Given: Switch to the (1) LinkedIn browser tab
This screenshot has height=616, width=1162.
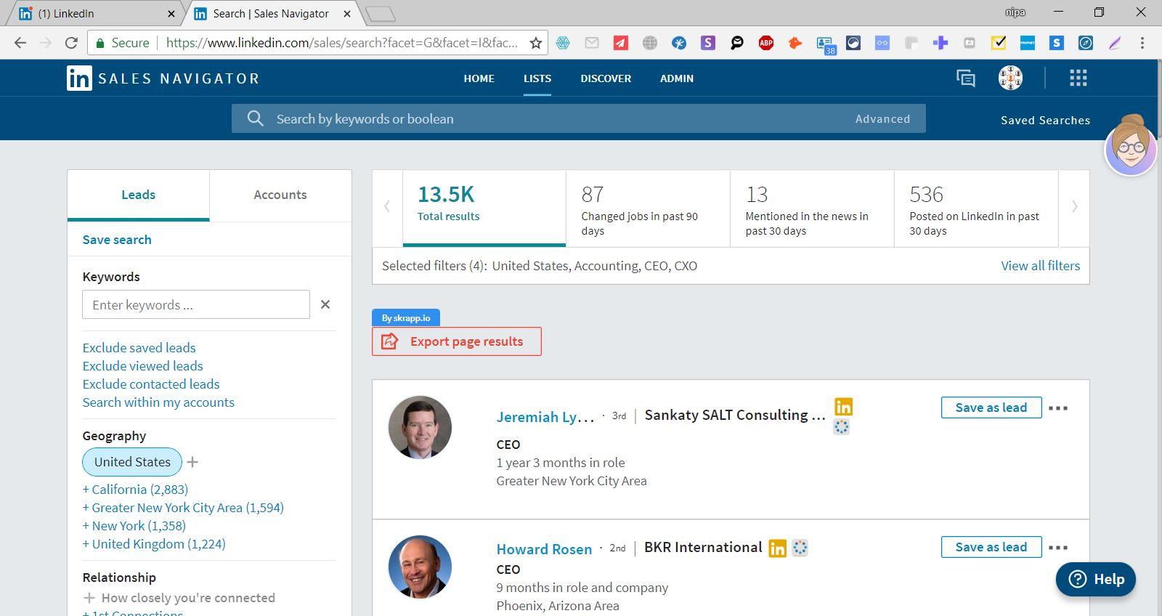Looking at the screenshot, I should (97, 14).
